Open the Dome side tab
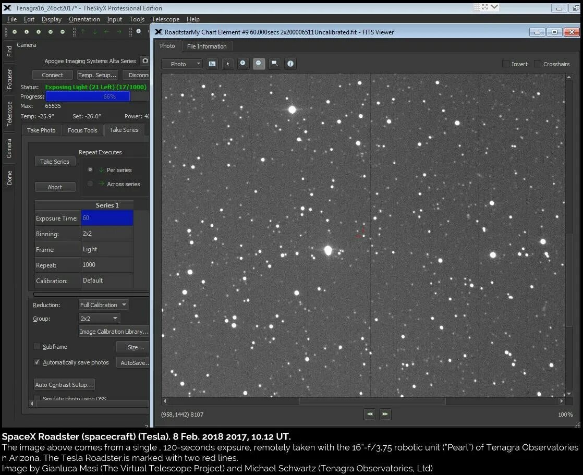The image size is (583, 475). tap(9, 178)
